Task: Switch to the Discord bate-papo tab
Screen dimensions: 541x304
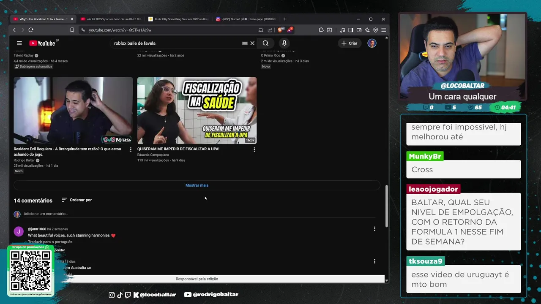Action: [x=246, y=19]
